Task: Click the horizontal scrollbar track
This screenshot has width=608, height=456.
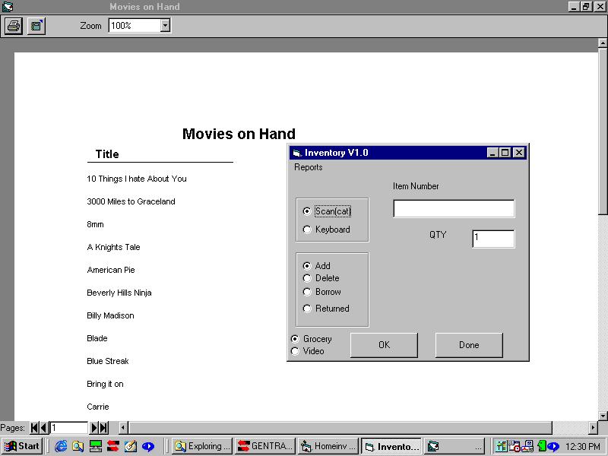Action: [342, 428]
